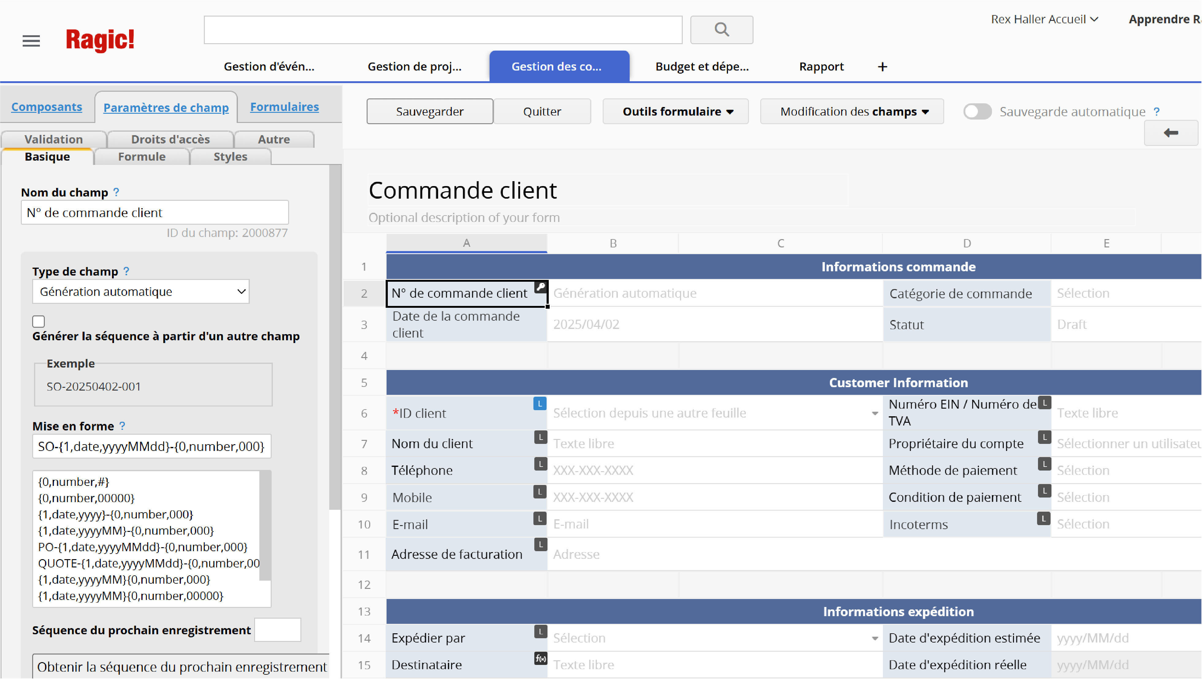Expand Modification des champs menu
Image resolution: width=1202 pixels, height=679 pixels.
(852, 111)
